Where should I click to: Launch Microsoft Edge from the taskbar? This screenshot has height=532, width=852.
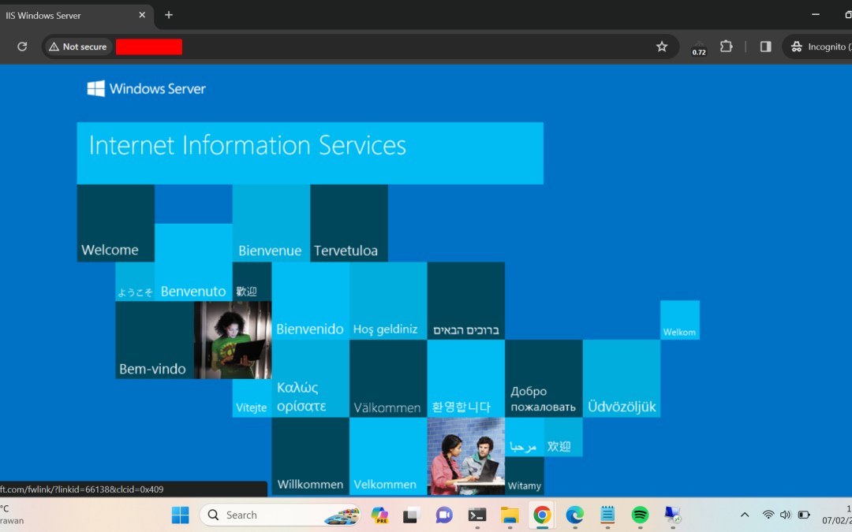pos(574,515)
